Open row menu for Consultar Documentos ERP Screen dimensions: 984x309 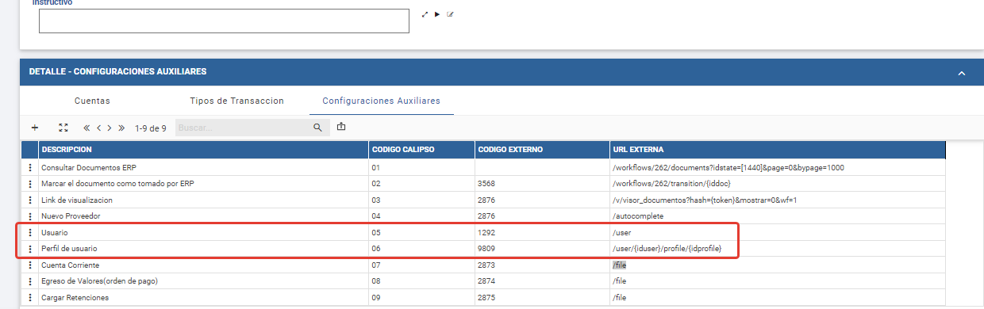coord(30,168)
